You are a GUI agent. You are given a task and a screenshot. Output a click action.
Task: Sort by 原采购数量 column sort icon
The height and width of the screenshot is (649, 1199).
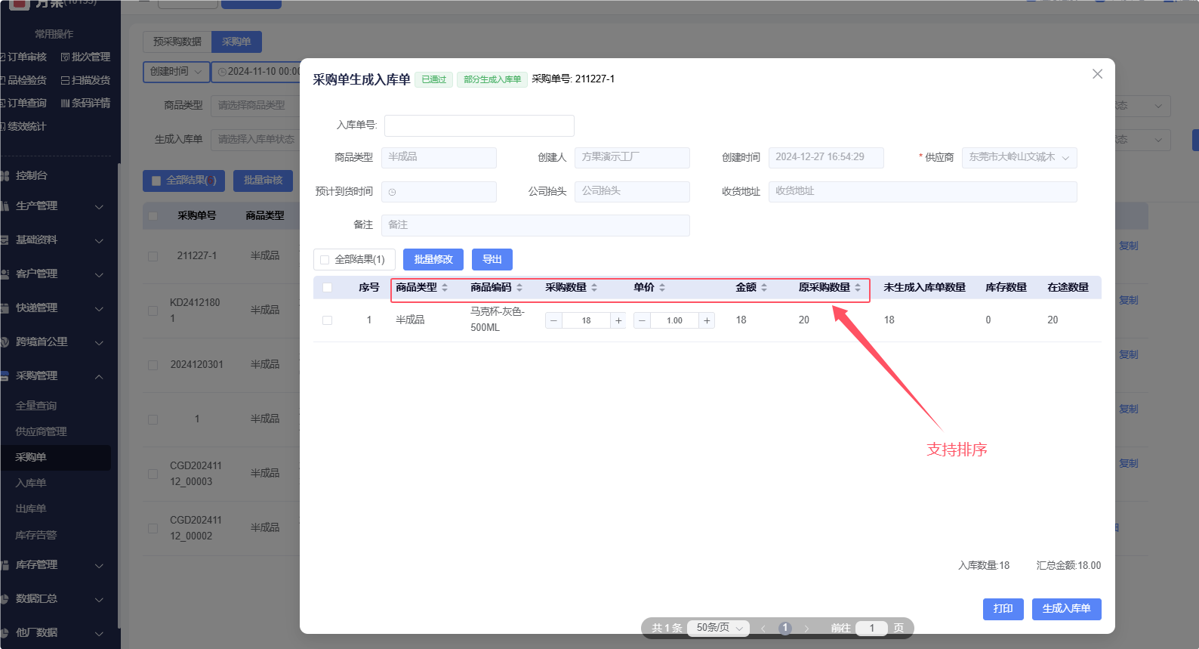[858, 288]
